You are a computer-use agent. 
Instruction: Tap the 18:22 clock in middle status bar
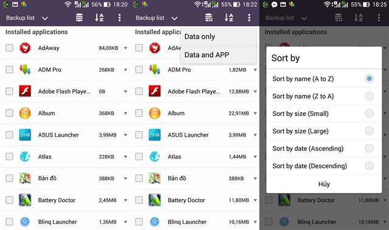click(250, 4)
